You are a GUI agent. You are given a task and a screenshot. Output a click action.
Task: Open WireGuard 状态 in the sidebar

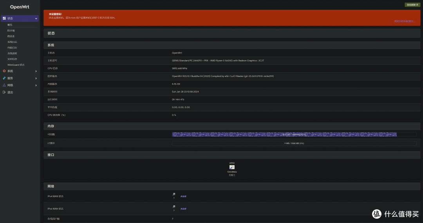[x=16, y=65]
